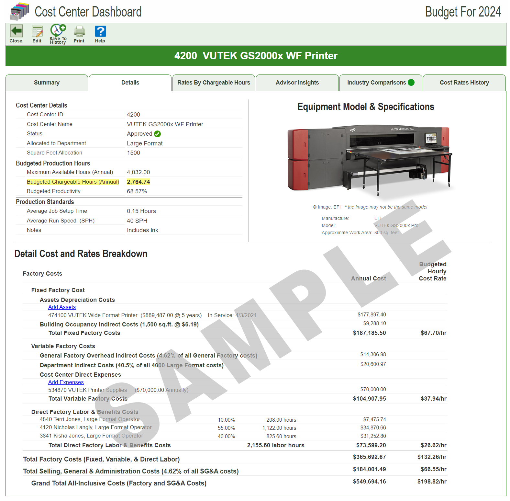
Task: Click the Budget For 2024 heading
Action: coord(463,12)
